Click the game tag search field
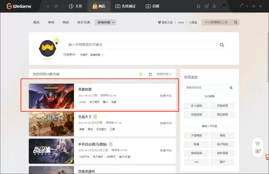 [x=206, y=88]
